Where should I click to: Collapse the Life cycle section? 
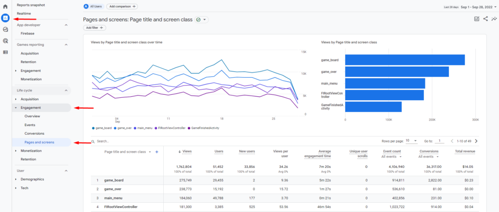coord(66,90)
